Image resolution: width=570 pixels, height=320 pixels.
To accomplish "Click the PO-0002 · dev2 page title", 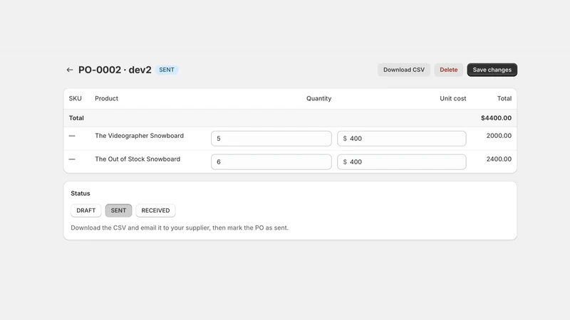I will pyautogui.click(x=115, y=70).
